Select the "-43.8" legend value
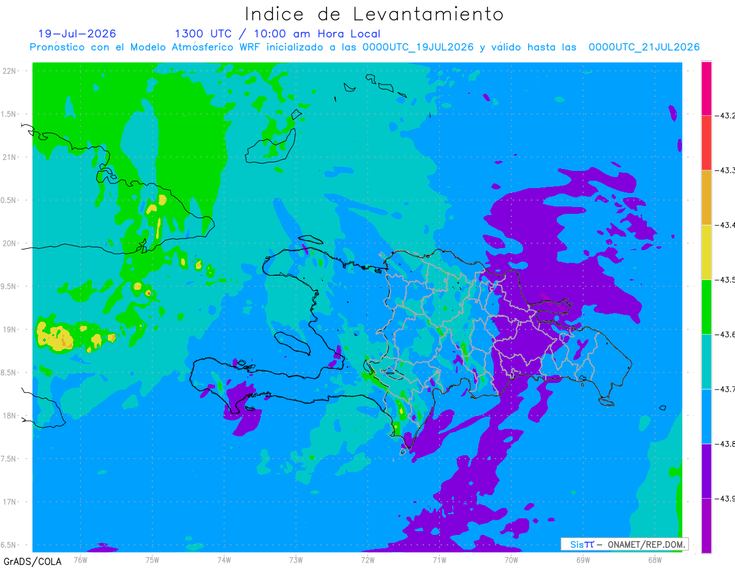Screen dimensions: 735x568 (725, 444)
